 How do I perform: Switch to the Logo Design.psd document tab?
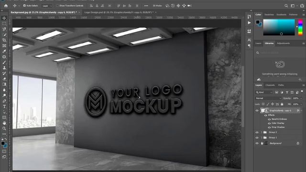(119, 12)
